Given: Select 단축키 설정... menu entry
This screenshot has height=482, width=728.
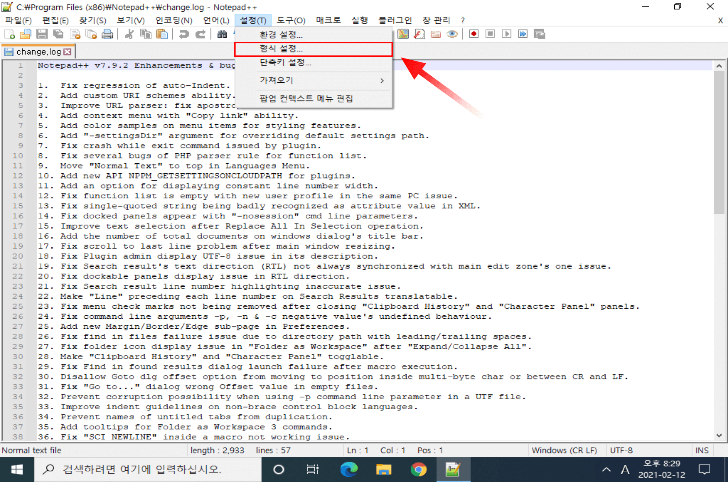Looking at the screenshot, I should [314, 62].
